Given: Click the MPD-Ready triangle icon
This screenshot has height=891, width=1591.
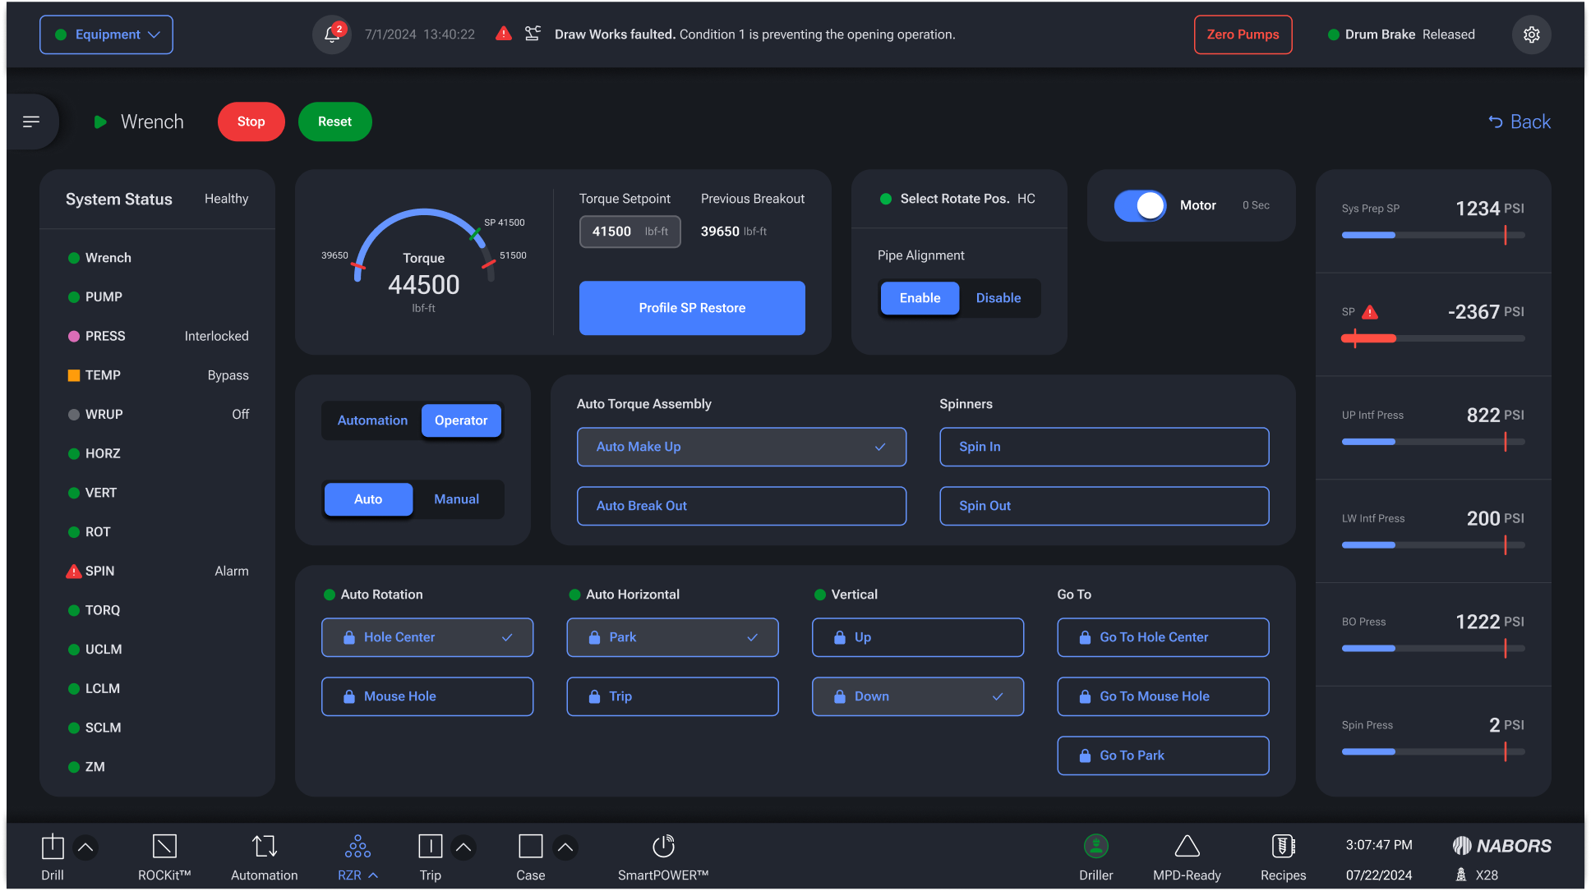Looking at the screenshot, I should click(x=1187, y=846).
